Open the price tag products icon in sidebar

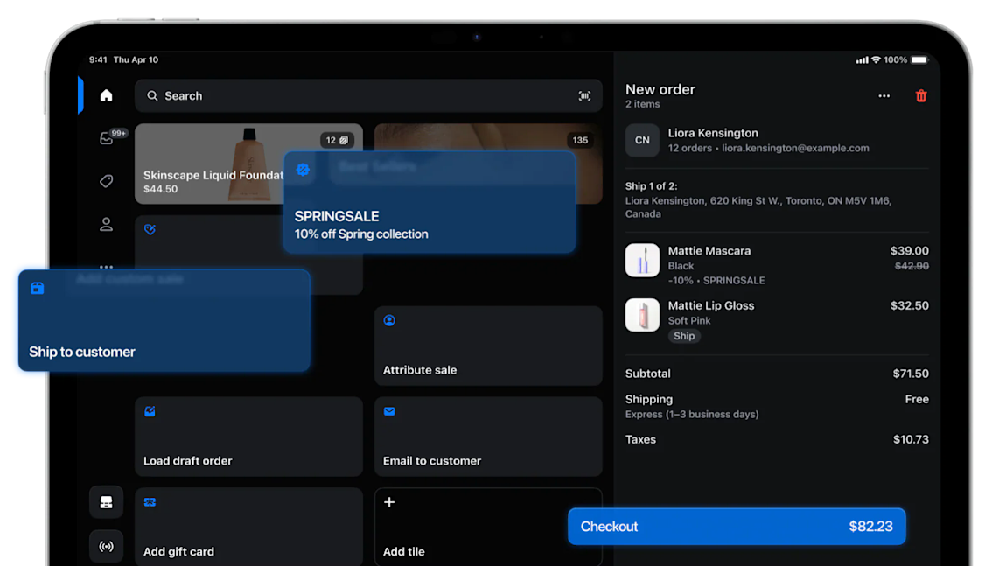pyautogui.click(x=107, y=181)
